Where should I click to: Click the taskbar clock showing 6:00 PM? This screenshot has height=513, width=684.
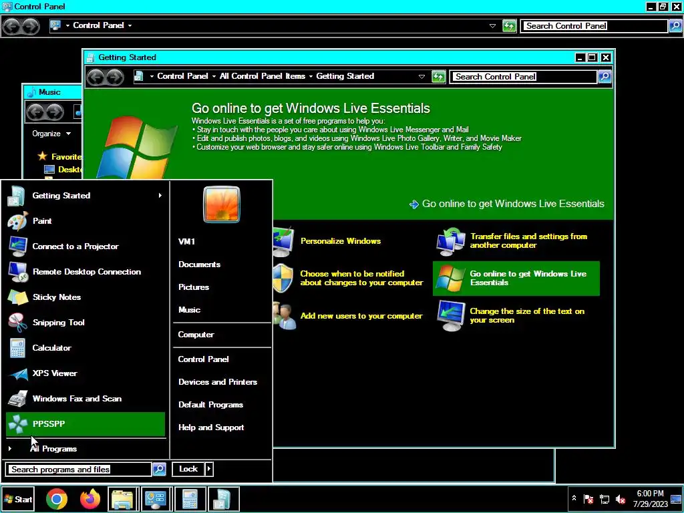pyautogui.click(x=650, y=498)
